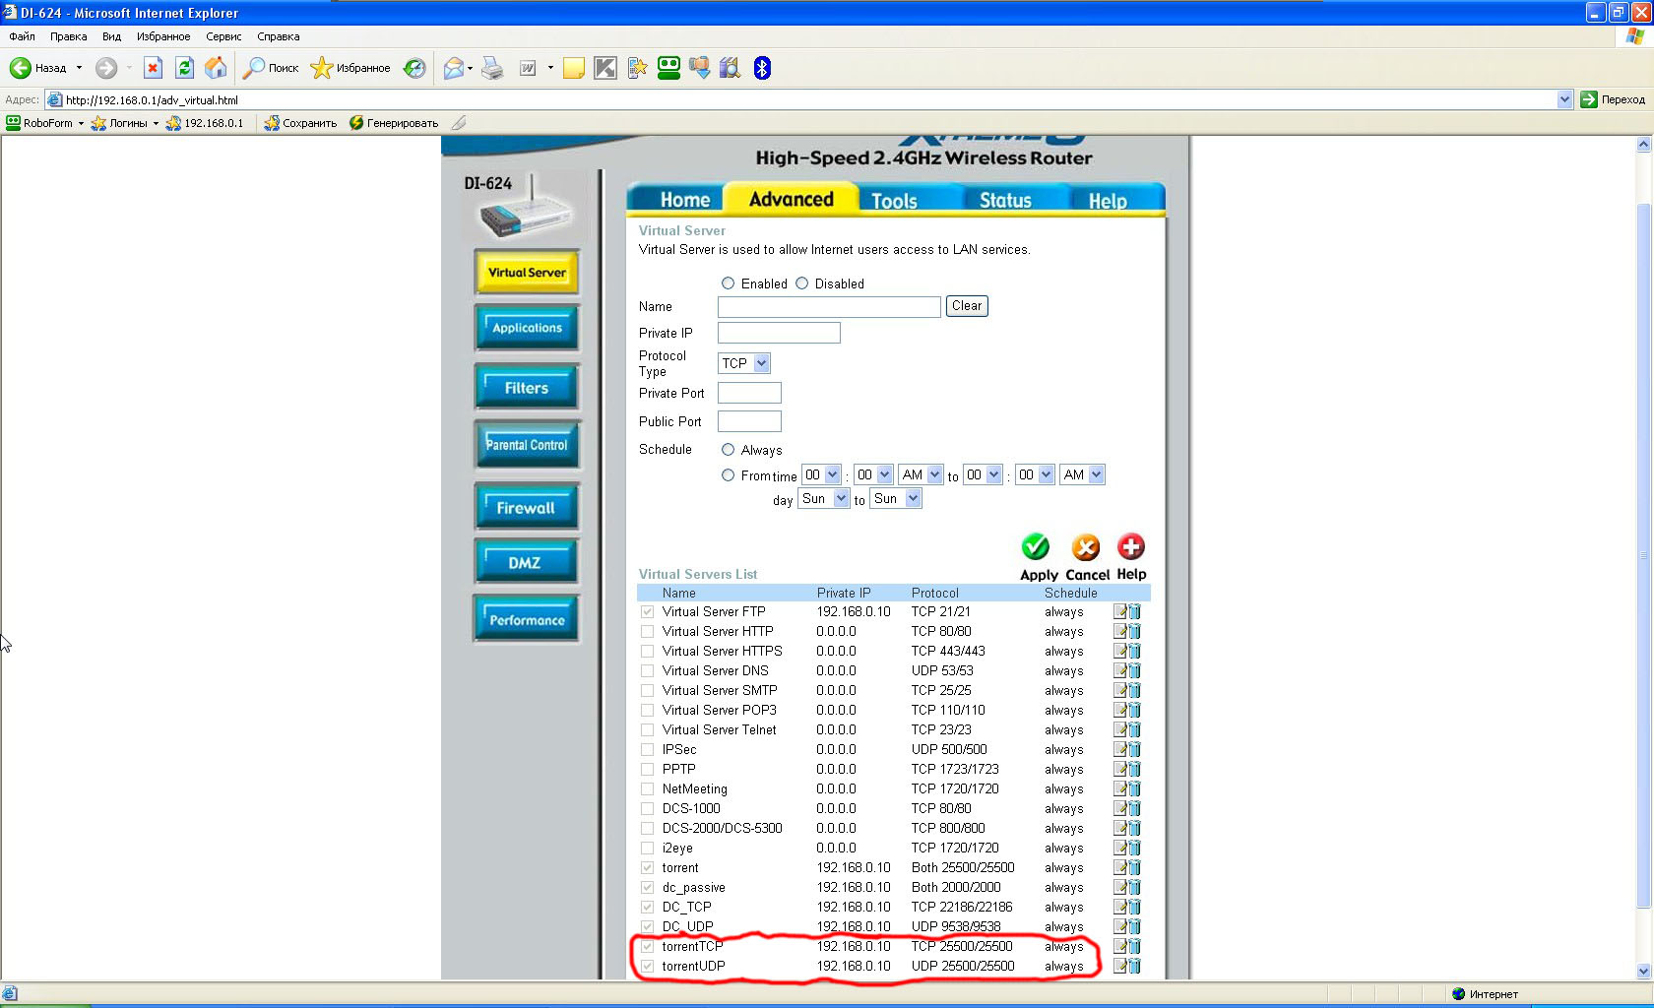Open the Файл menu
The height and width of the screenshot is (1008, 1654).
coord(22,36)
